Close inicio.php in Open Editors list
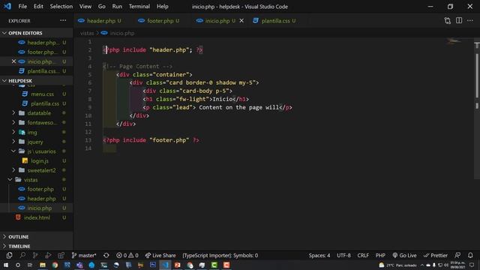The image size is (480, 270). 13,61
